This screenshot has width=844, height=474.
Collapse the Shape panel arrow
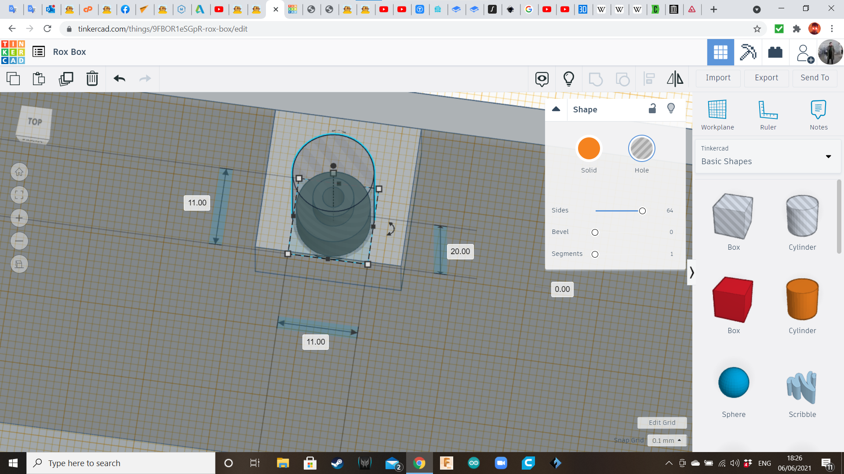pyautogui.click(x=556, y=109)
